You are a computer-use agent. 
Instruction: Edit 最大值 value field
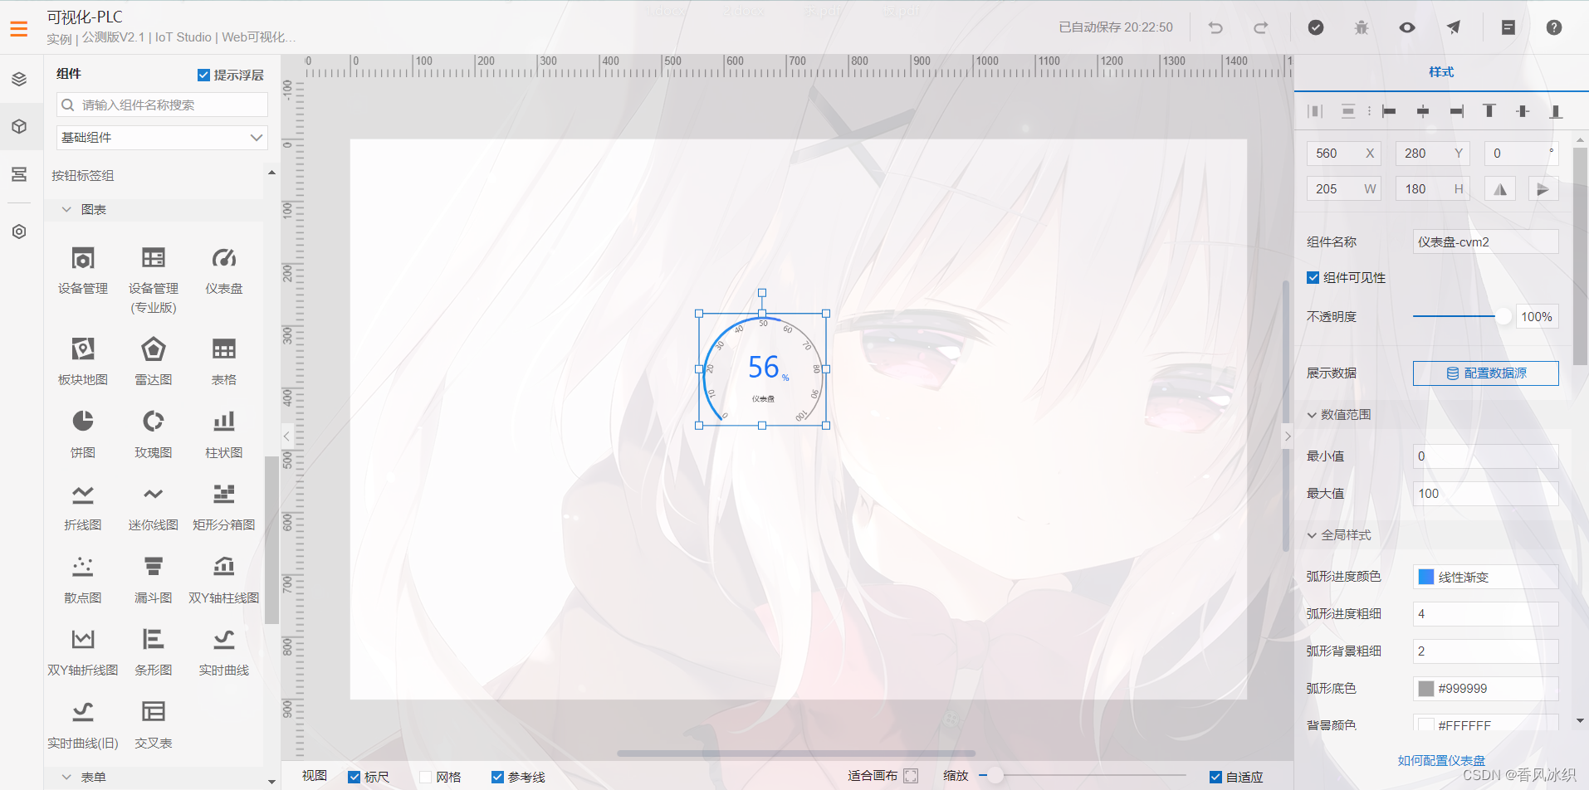(x=1485, y=494)
